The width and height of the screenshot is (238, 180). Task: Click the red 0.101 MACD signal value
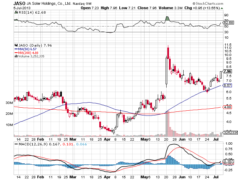[x=68, y=144]
